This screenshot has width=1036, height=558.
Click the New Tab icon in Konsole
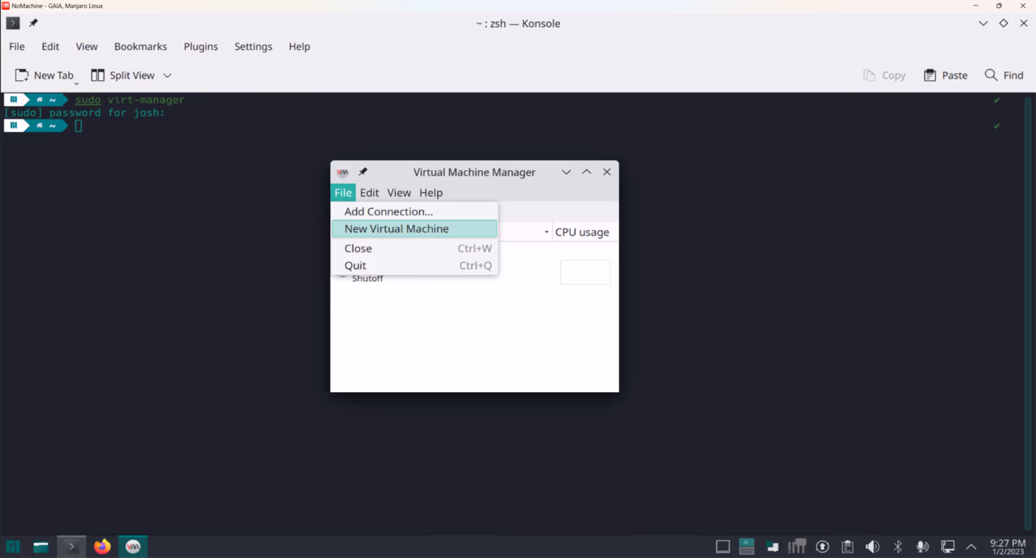coord(22,75)
